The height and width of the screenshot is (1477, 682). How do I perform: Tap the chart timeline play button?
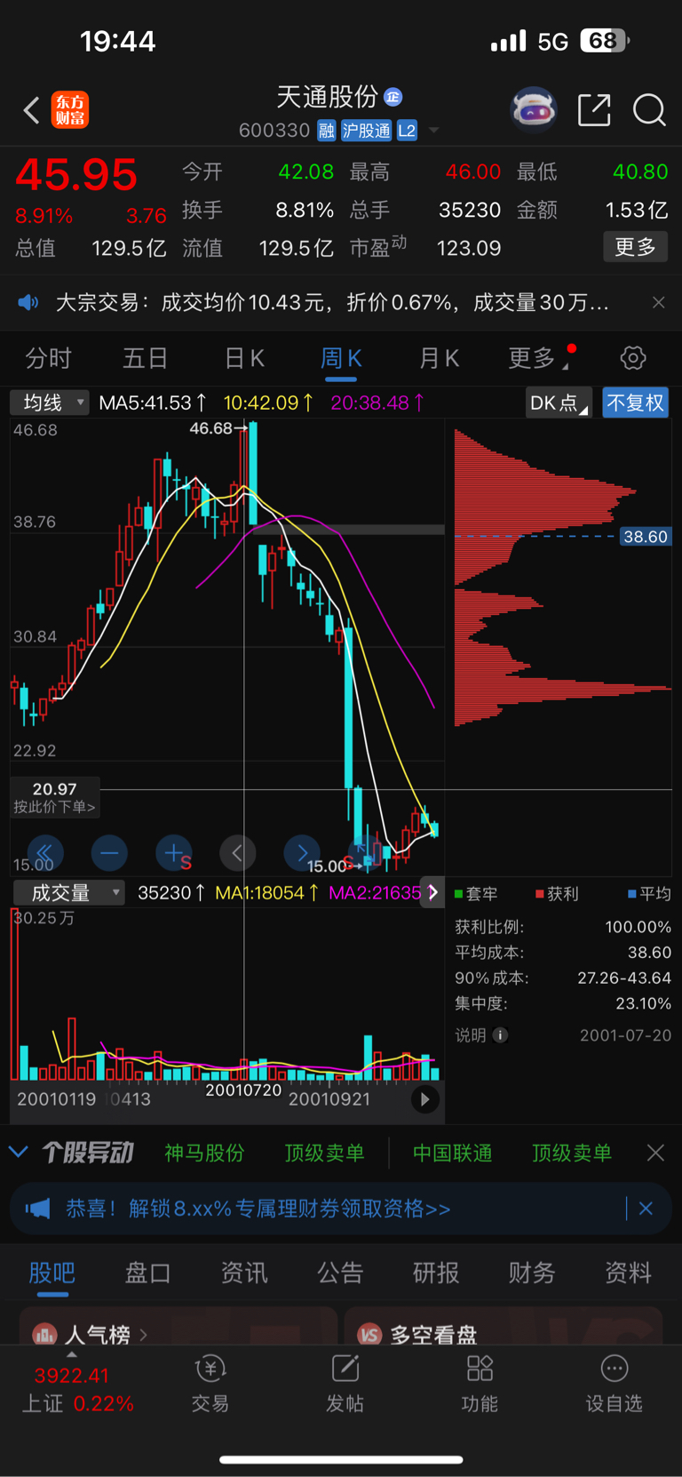(x=424, y=1099)
